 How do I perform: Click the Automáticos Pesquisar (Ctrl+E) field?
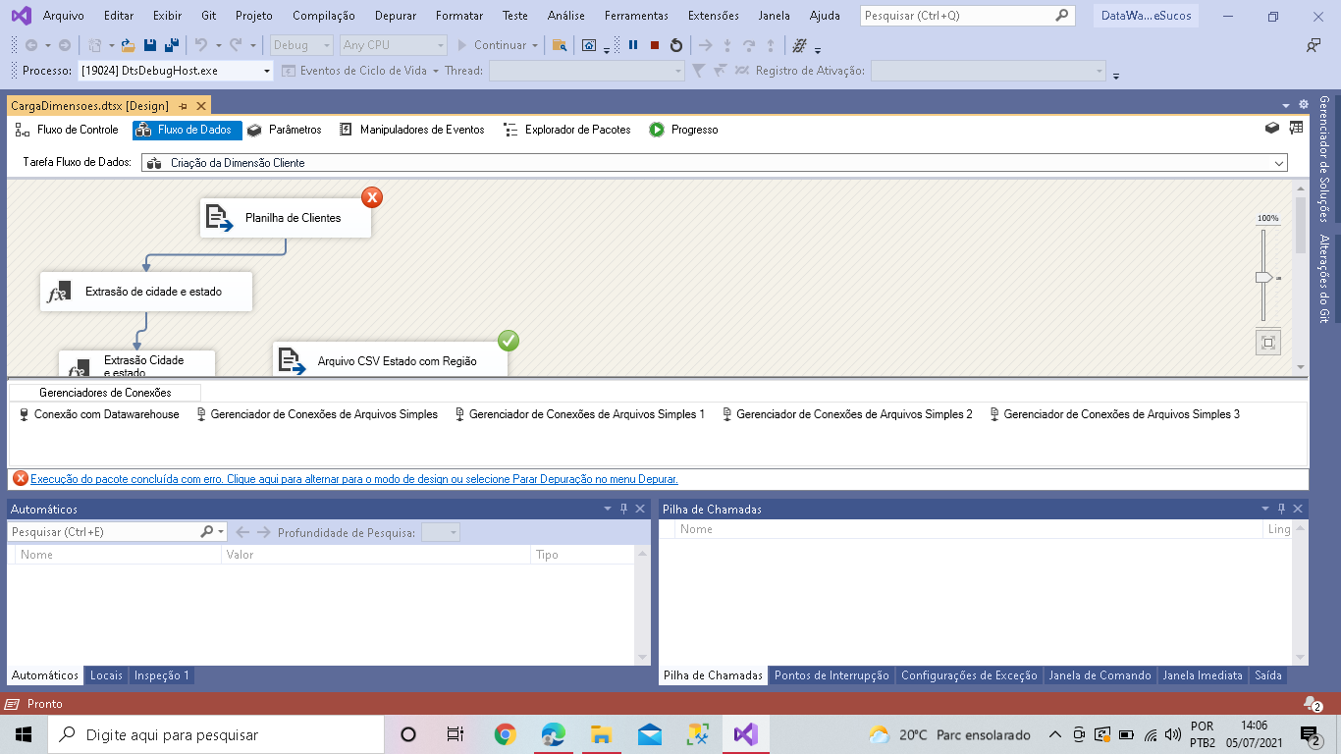click(x=103, y=532)
